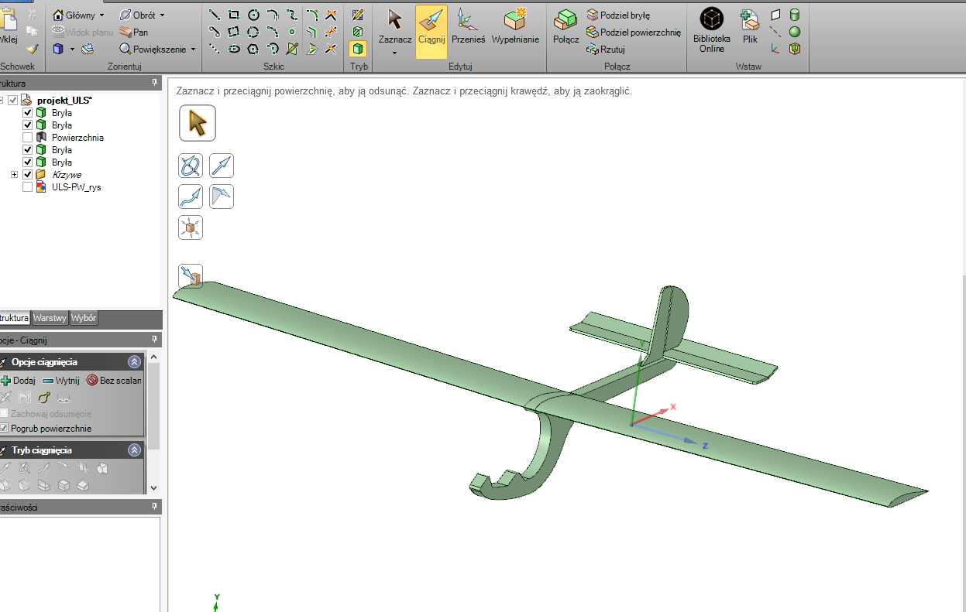966x612 pixels.
Task: Insert a cylinder from Wstaw group
Action: click(x=794, y=15)
